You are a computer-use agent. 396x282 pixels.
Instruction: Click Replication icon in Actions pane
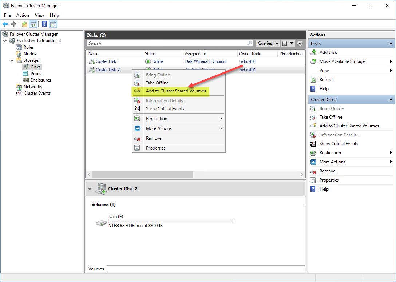coord(313,153)
